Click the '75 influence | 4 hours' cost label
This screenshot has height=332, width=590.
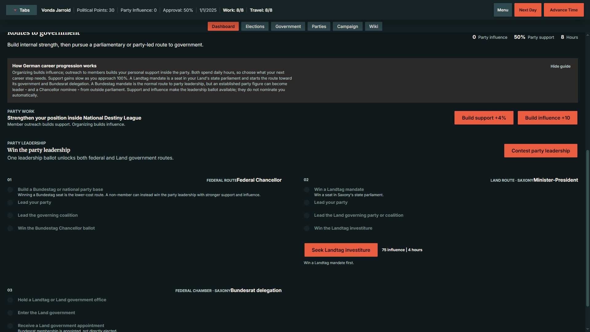[402, 250]
